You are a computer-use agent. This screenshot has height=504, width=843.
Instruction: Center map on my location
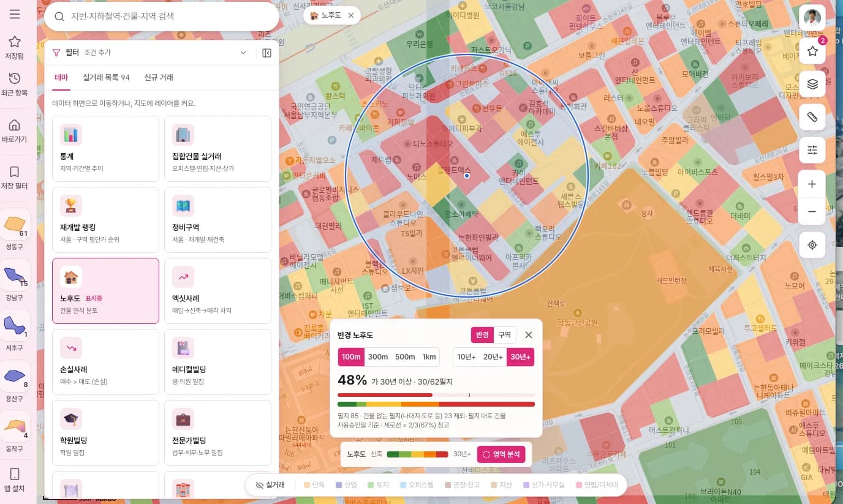(x=812, y=245)
